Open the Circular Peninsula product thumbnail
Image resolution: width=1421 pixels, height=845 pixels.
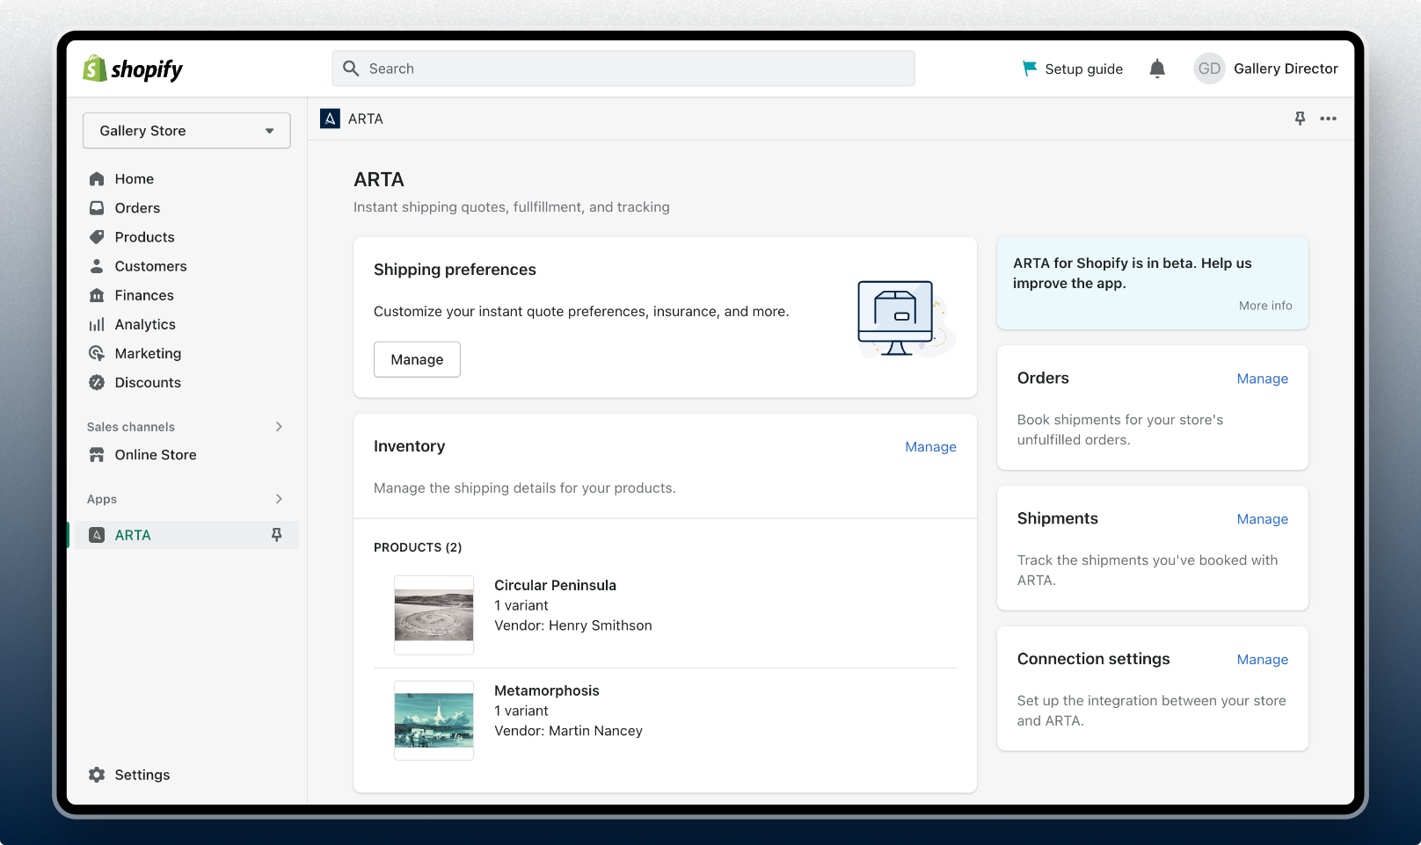click(434, 615)
